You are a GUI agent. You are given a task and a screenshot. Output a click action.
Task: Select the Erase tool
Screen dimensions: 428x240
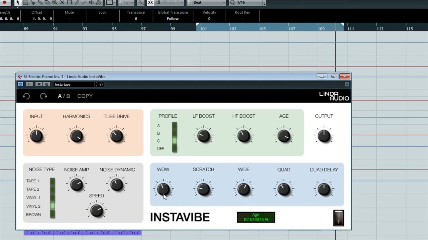[47, 2]
